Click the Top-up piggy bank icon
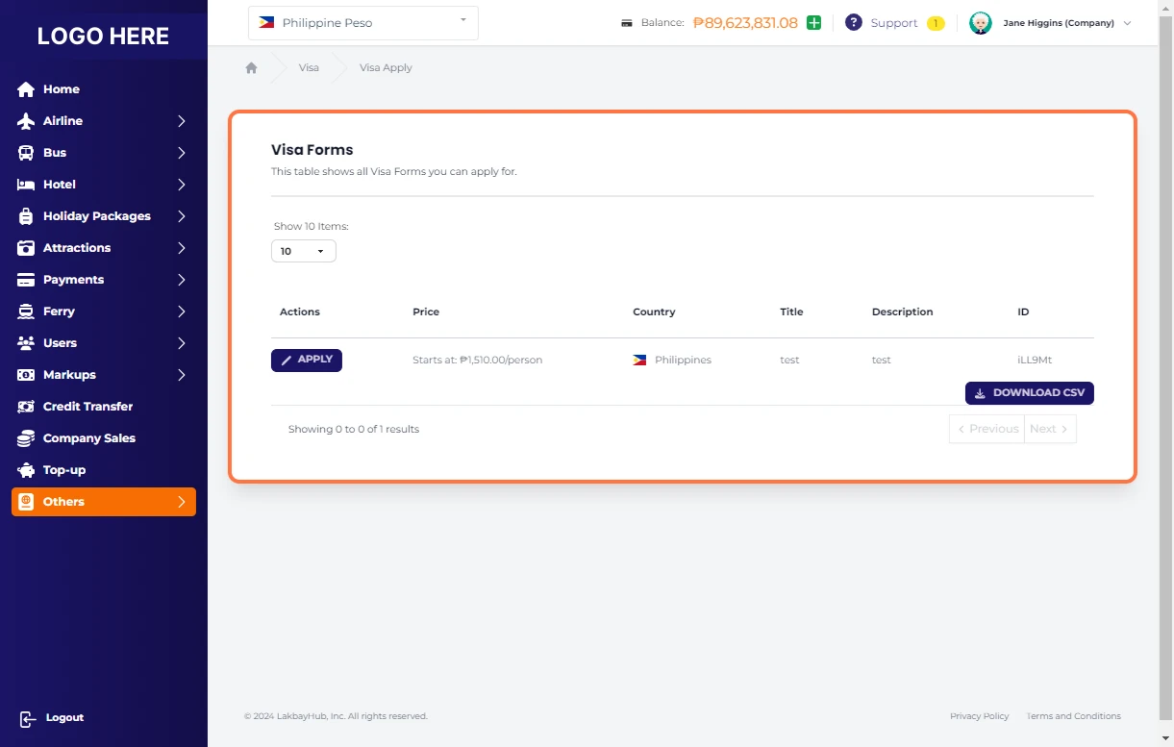The image size is (1174, 747). tap(26, 470)
